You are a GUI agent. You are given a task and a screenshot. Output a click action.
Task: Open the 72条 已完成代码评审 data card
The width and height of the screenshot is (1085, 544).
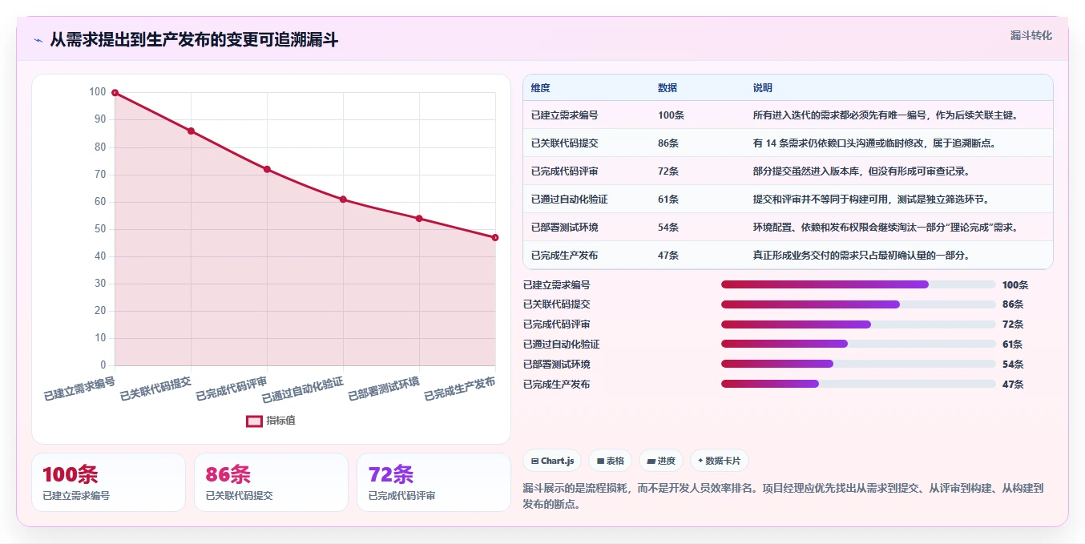coord(434,482)
